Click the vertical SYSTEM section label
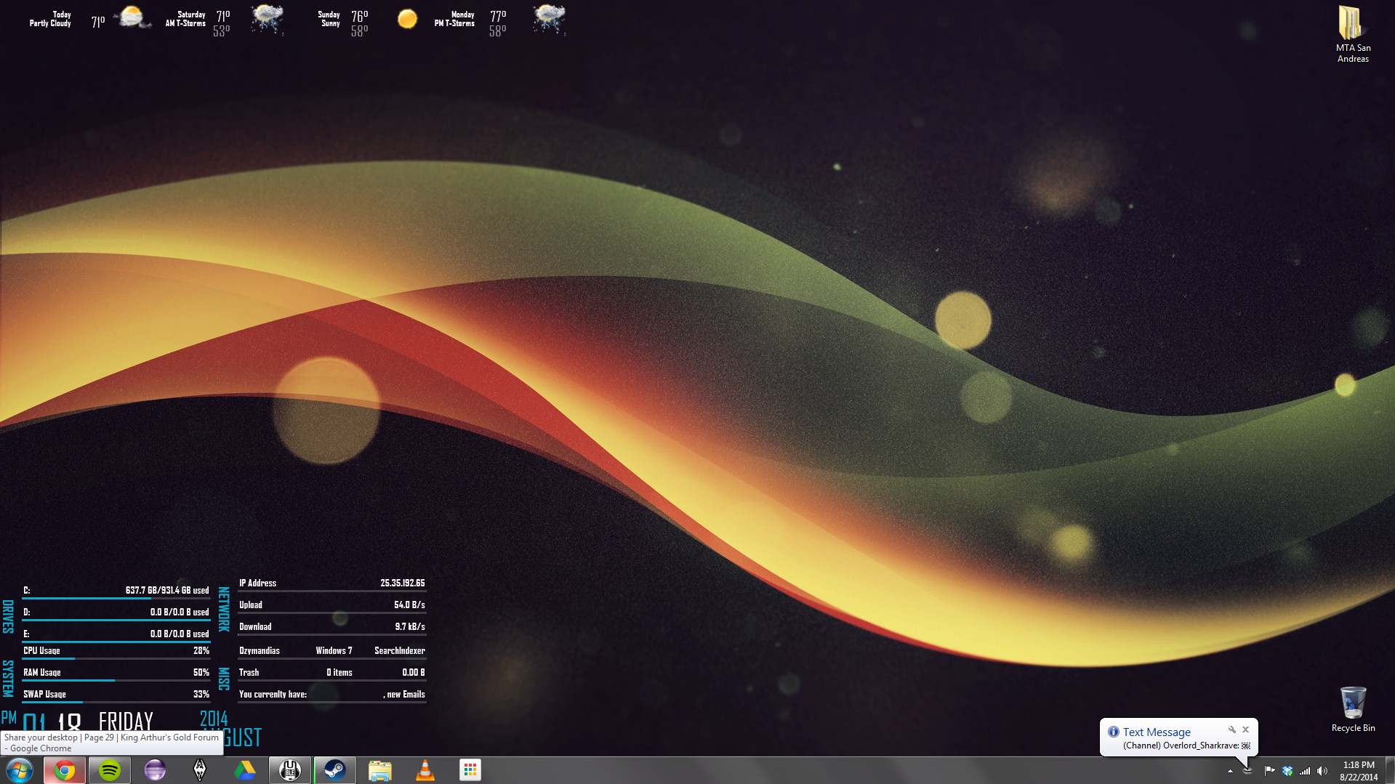1395x784 pixels. coord(8,678)
